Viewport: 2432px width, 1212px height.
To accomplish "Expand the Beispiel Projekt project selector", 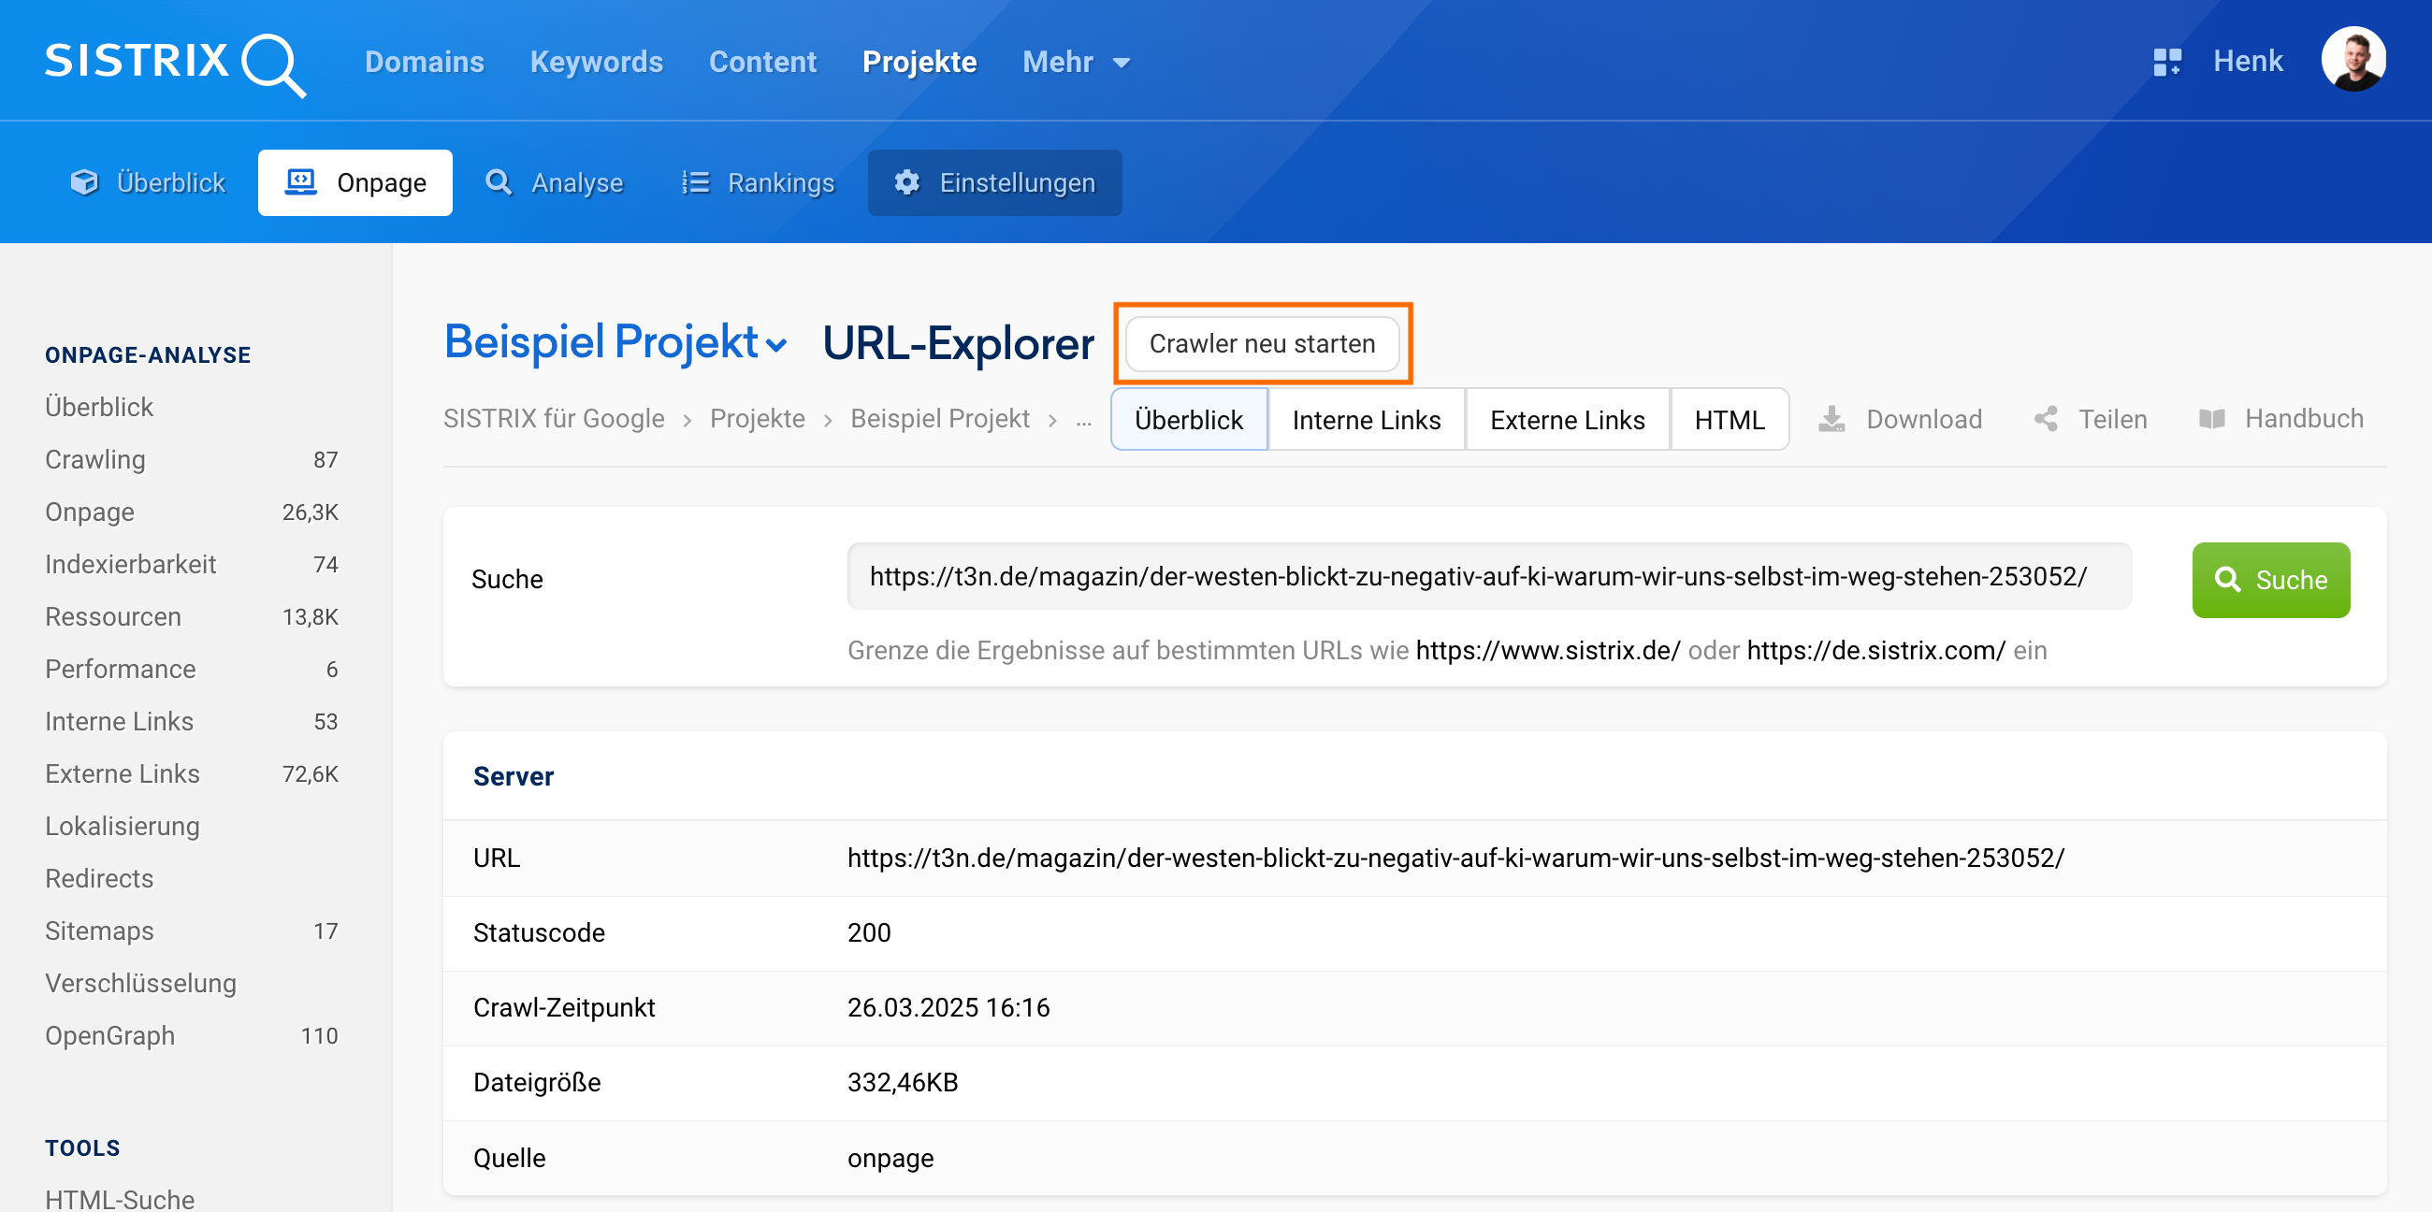I will 615,342.
